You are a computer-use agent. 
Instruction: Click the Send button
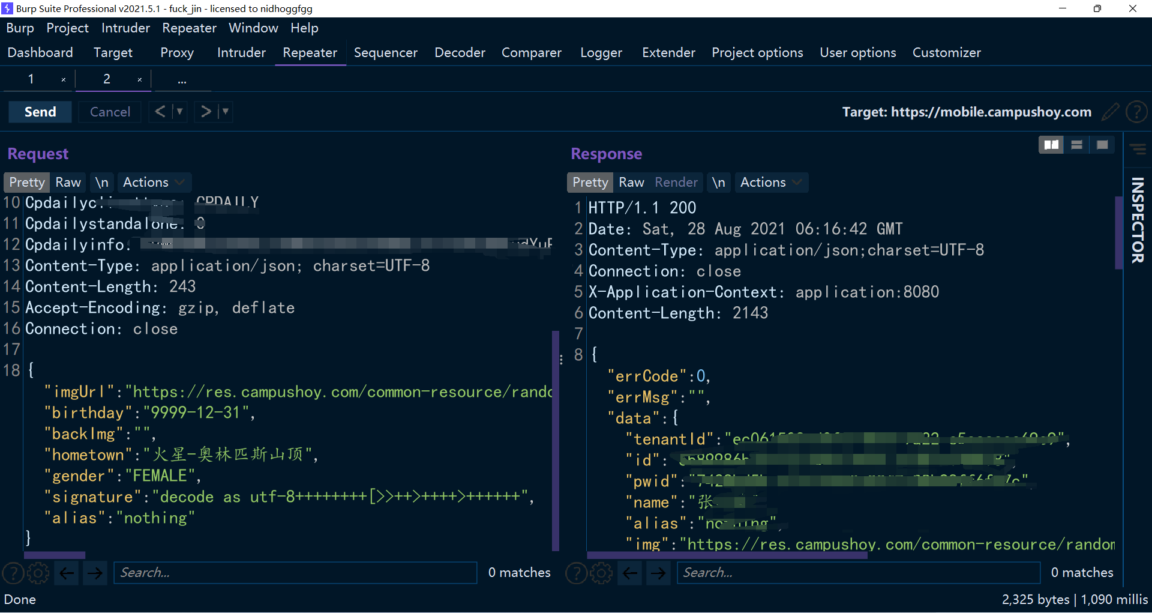[40, 112]
